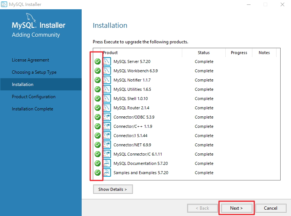Image resolution: width=291 pixels, height=216 pixels.
Task: Click the MySQL Utilities 1.6.5 product icon
Action: 107,89
